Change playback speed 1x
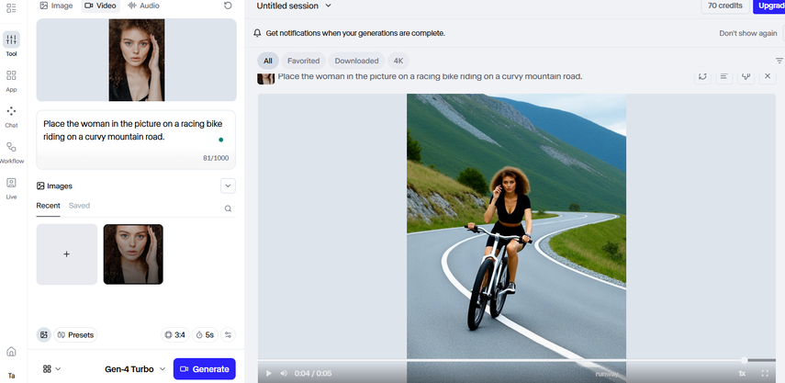Image resolution: width=785 pixels, height=383 pixels. (742, 374)
